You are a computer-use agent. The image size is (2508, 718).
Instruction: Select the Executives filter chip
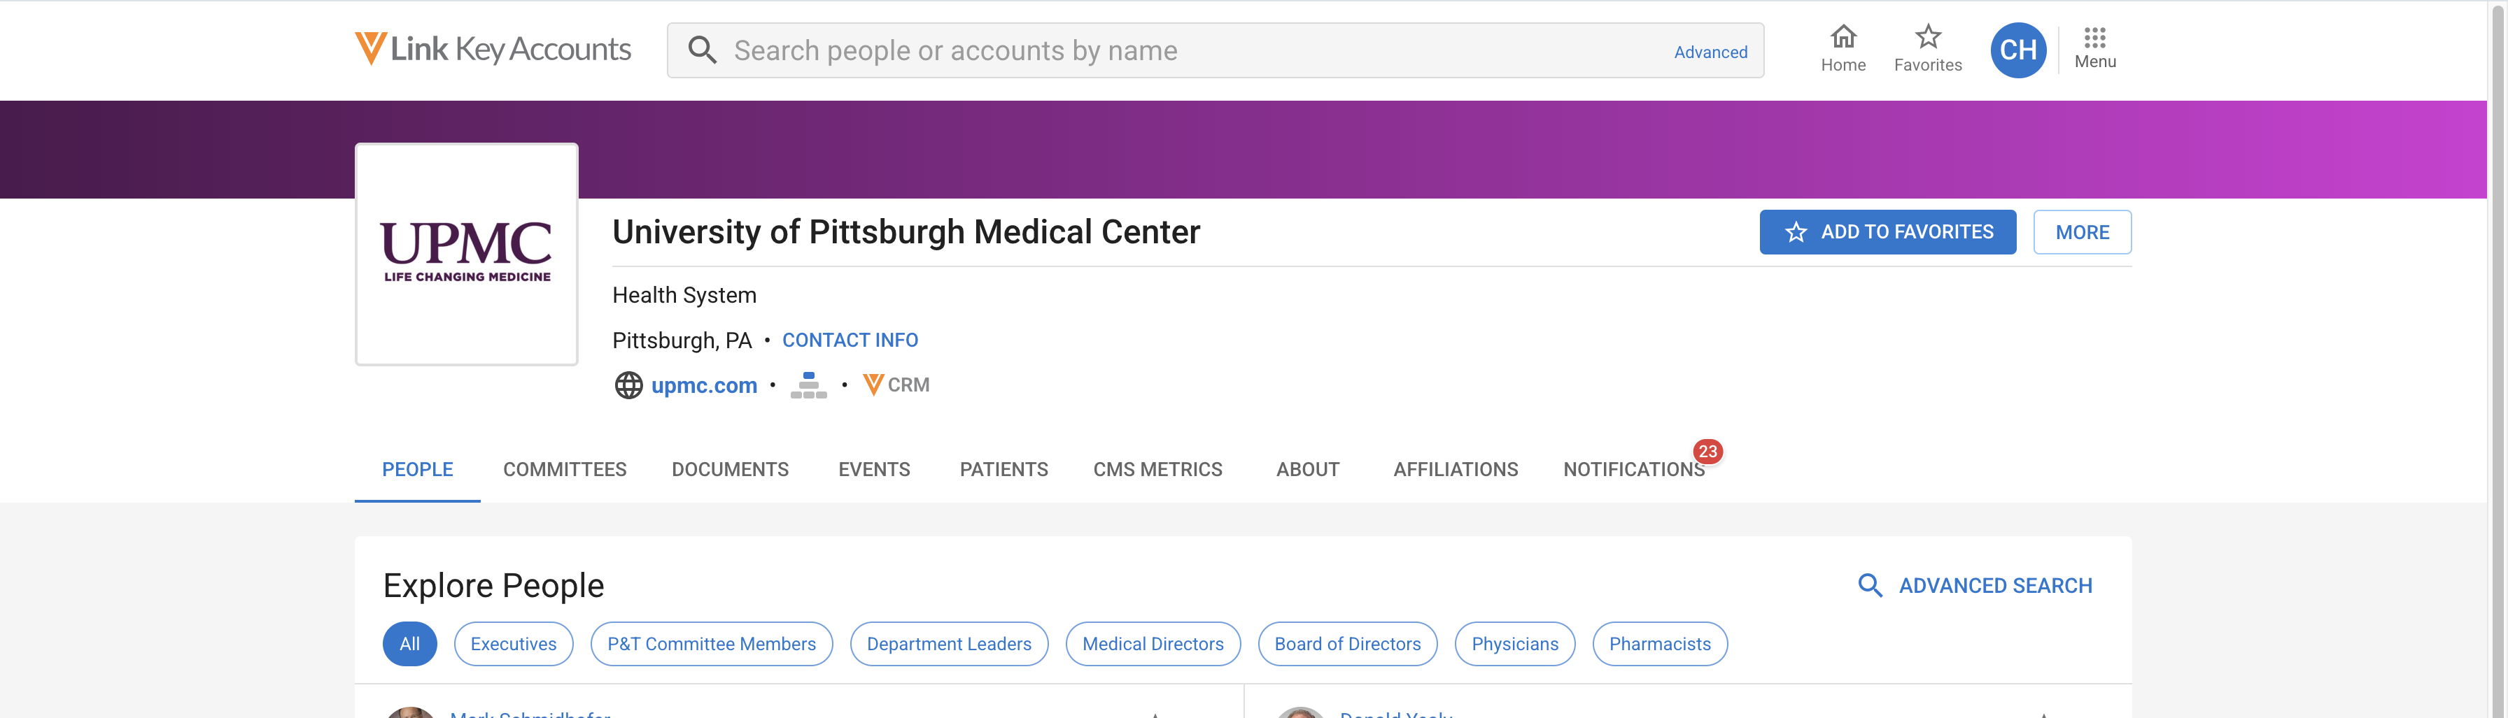(513, 644)
